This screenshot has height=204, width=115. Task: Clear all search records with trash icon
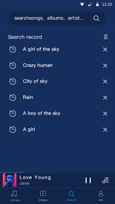pos(106,37)
